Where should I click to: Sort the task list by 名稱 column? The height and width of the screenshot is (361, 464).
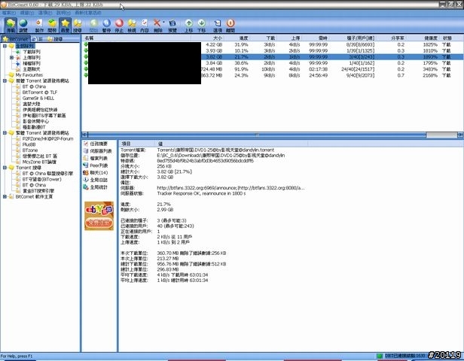[x=136, y=38]
